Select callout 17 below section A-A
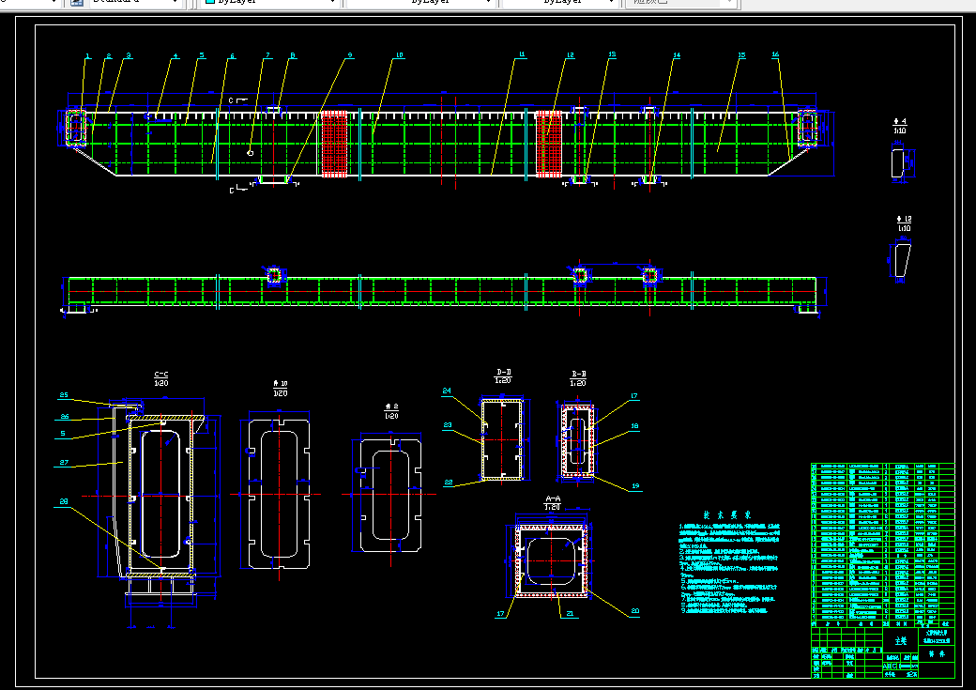The image size is (976, 690). pyautogui.click(x=500, y=614)
